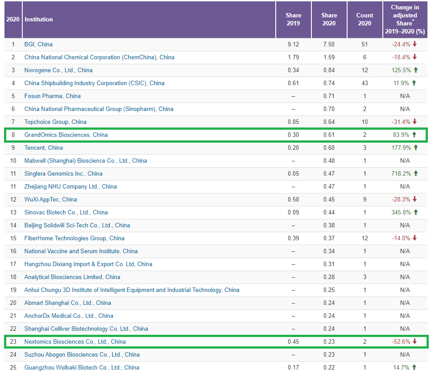Open China National Chemical Corporation (ChemChina) link
Image resolution: width=431 pixels, height=374 pixels.
[99, 57]
